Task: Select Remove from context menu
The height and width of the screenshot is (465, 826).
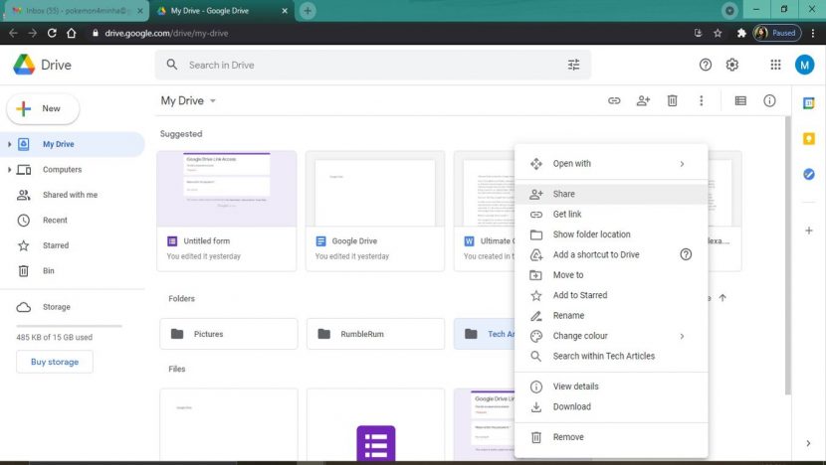Action: (611, 437)
